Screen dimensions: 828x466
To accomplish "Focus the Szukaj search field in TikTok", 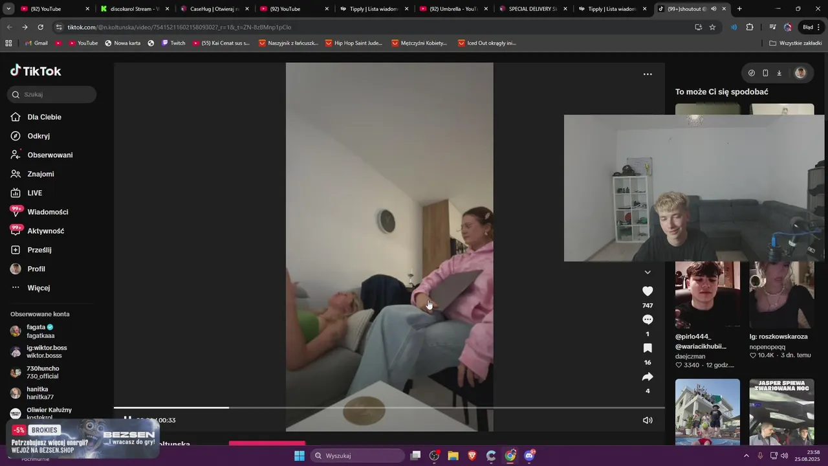I will (x=52, y=94).
